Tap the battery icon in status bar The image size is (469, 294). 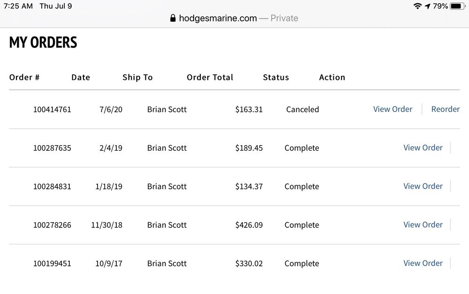click(x=457, y=6)
